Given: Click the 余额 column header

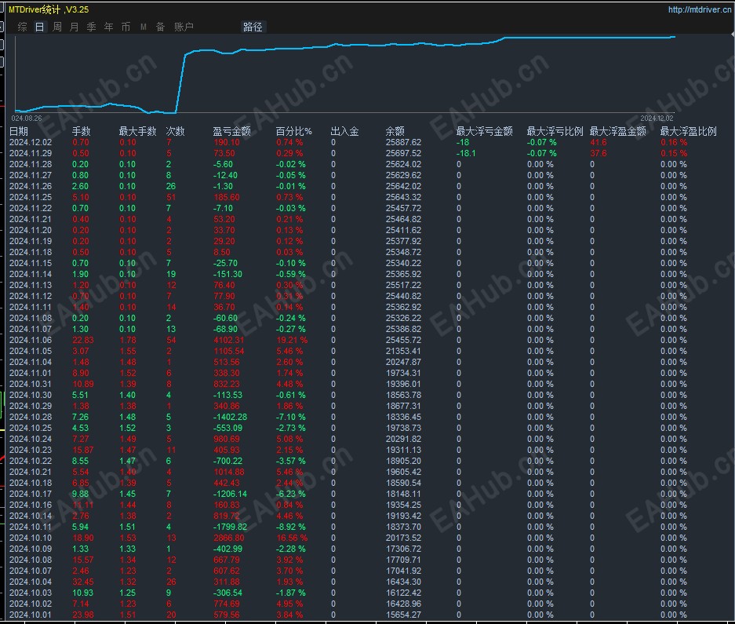Looking at the screenshot, I should [x=395, y=131].
